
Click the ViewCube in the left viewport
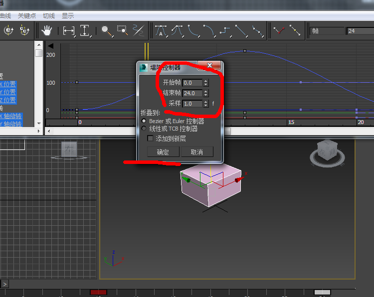[69, 150]
